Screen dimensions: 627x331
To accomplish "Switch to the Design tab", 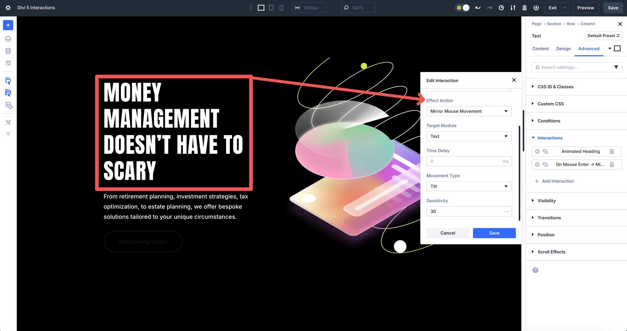I will [x=563, y=49].
